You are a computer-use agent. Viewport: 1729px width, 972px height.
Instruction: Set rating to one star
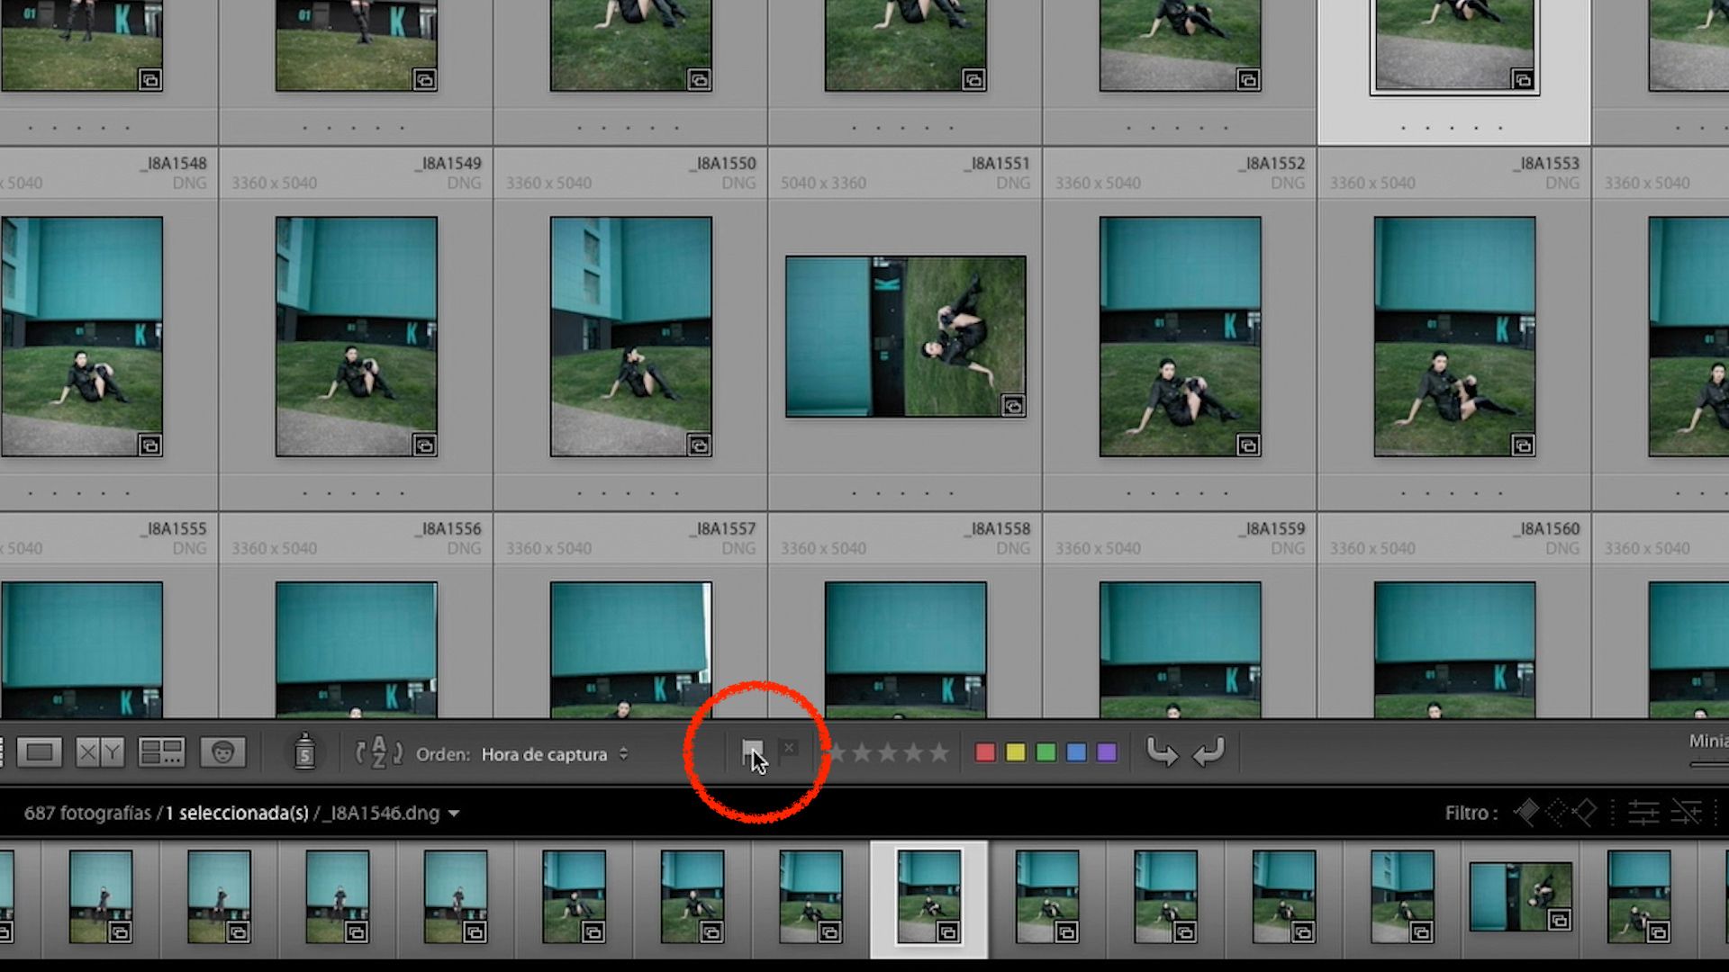(837, 752)
